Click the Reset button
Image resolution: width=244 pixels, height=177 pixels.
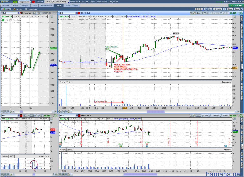[x=230, y=9]
